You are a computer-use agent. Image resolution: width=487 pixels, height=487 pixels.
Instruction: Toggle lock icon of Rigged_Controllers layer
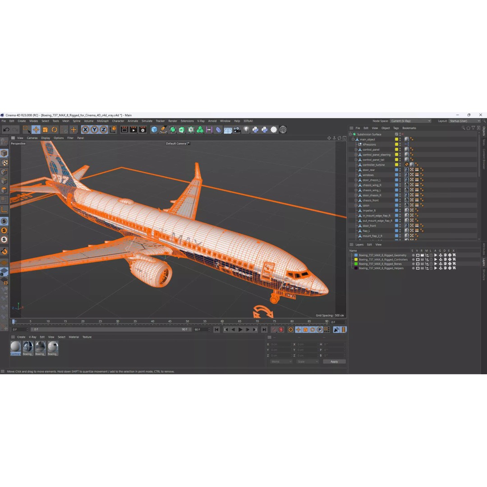(x=431, y=260)
